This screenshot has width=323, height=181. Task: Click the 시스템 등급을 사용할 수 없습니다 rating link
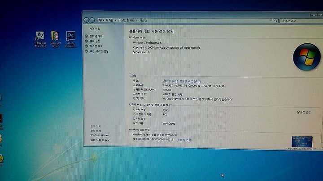click(x=182, y=81)
